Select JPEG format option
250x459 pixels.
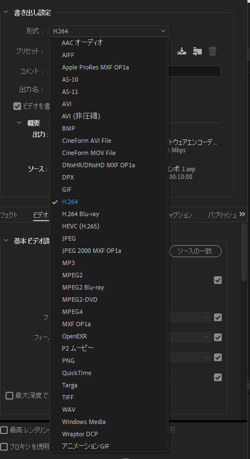pyautogui.click(x=109, y=238)
